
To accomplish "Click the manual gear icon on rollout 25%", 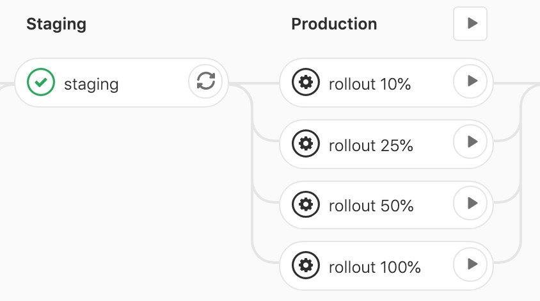I will [306, 144].
